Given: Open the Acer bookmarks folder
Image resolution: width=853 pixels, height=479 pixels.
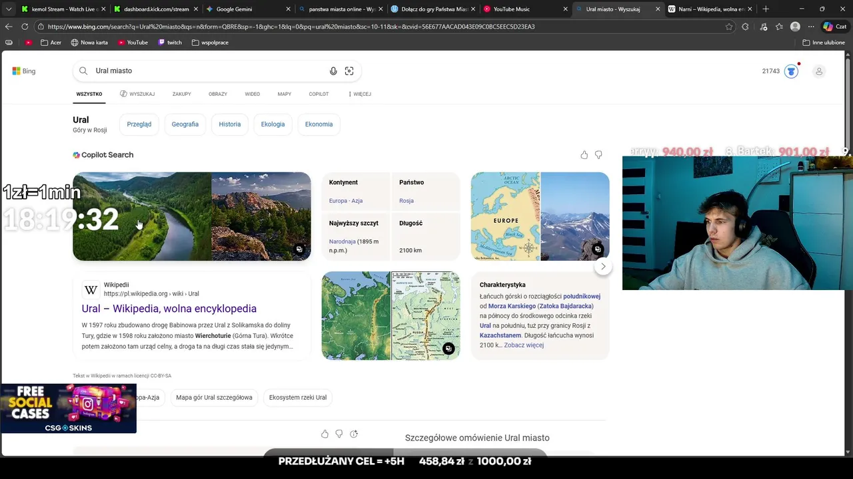Looking at the screenshot, I should [x=51, y=43].
